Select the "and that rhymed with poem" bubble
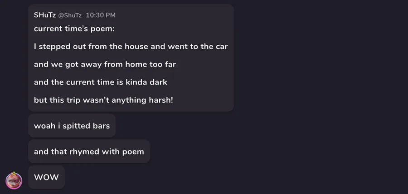This screenshot has height=194, width=408. (x=89, y=151)
